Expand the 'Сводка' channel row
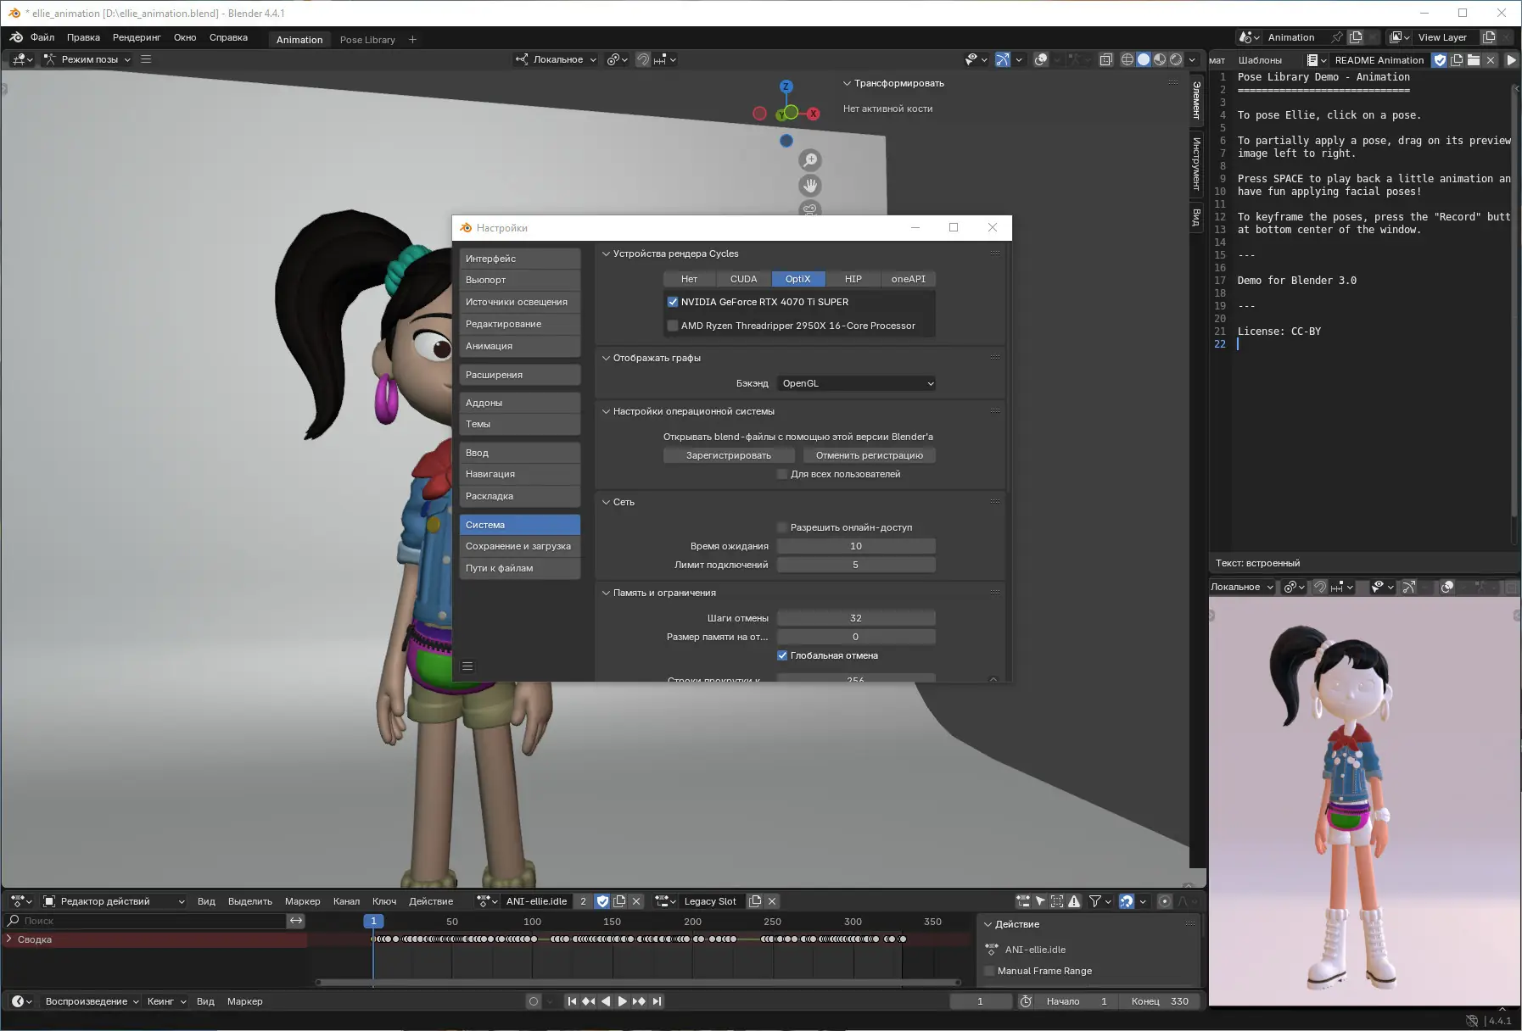This screenshot has height=1031, width=1522. (x=9, y=939)
